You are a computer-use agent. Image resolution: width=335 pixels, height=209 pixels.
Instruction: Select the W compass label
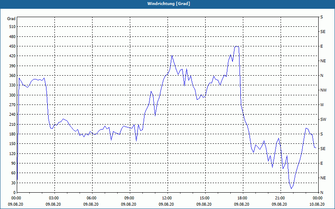[322, 105]
